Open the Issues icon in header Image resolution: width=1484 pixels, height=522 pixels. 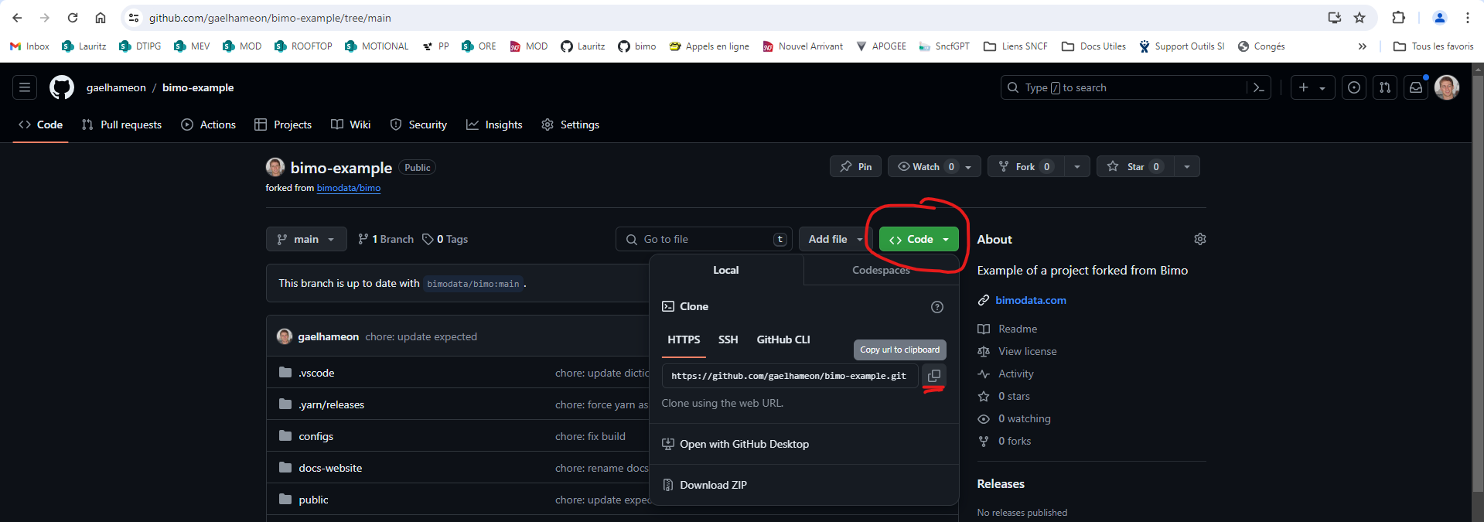coord(1354,87)
